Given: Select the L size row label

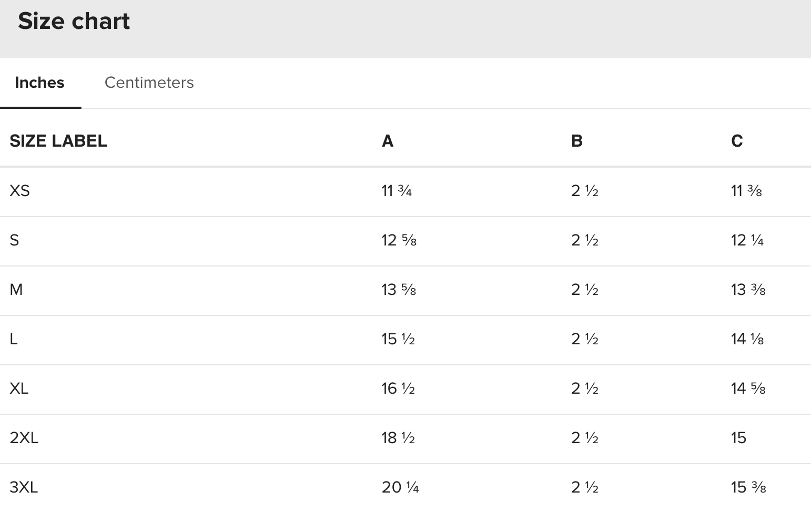Looking at the screenshot, I should point(14,339).
